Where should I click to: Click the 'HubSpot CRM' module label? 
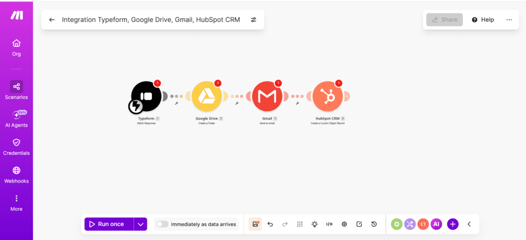tap(327, 118)
